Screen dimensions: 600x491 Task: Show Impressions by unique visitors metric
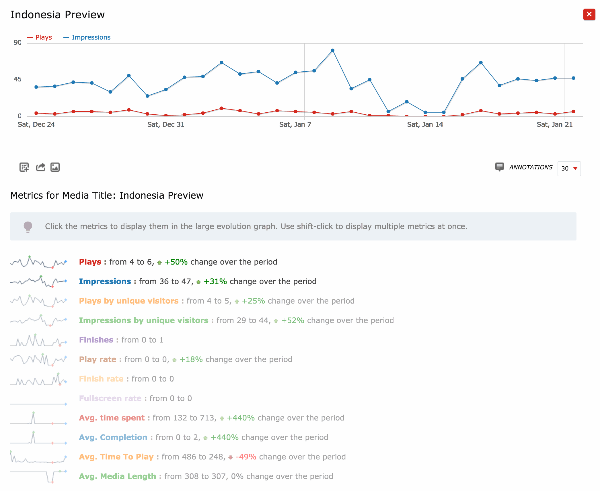(x=144, y=320)
